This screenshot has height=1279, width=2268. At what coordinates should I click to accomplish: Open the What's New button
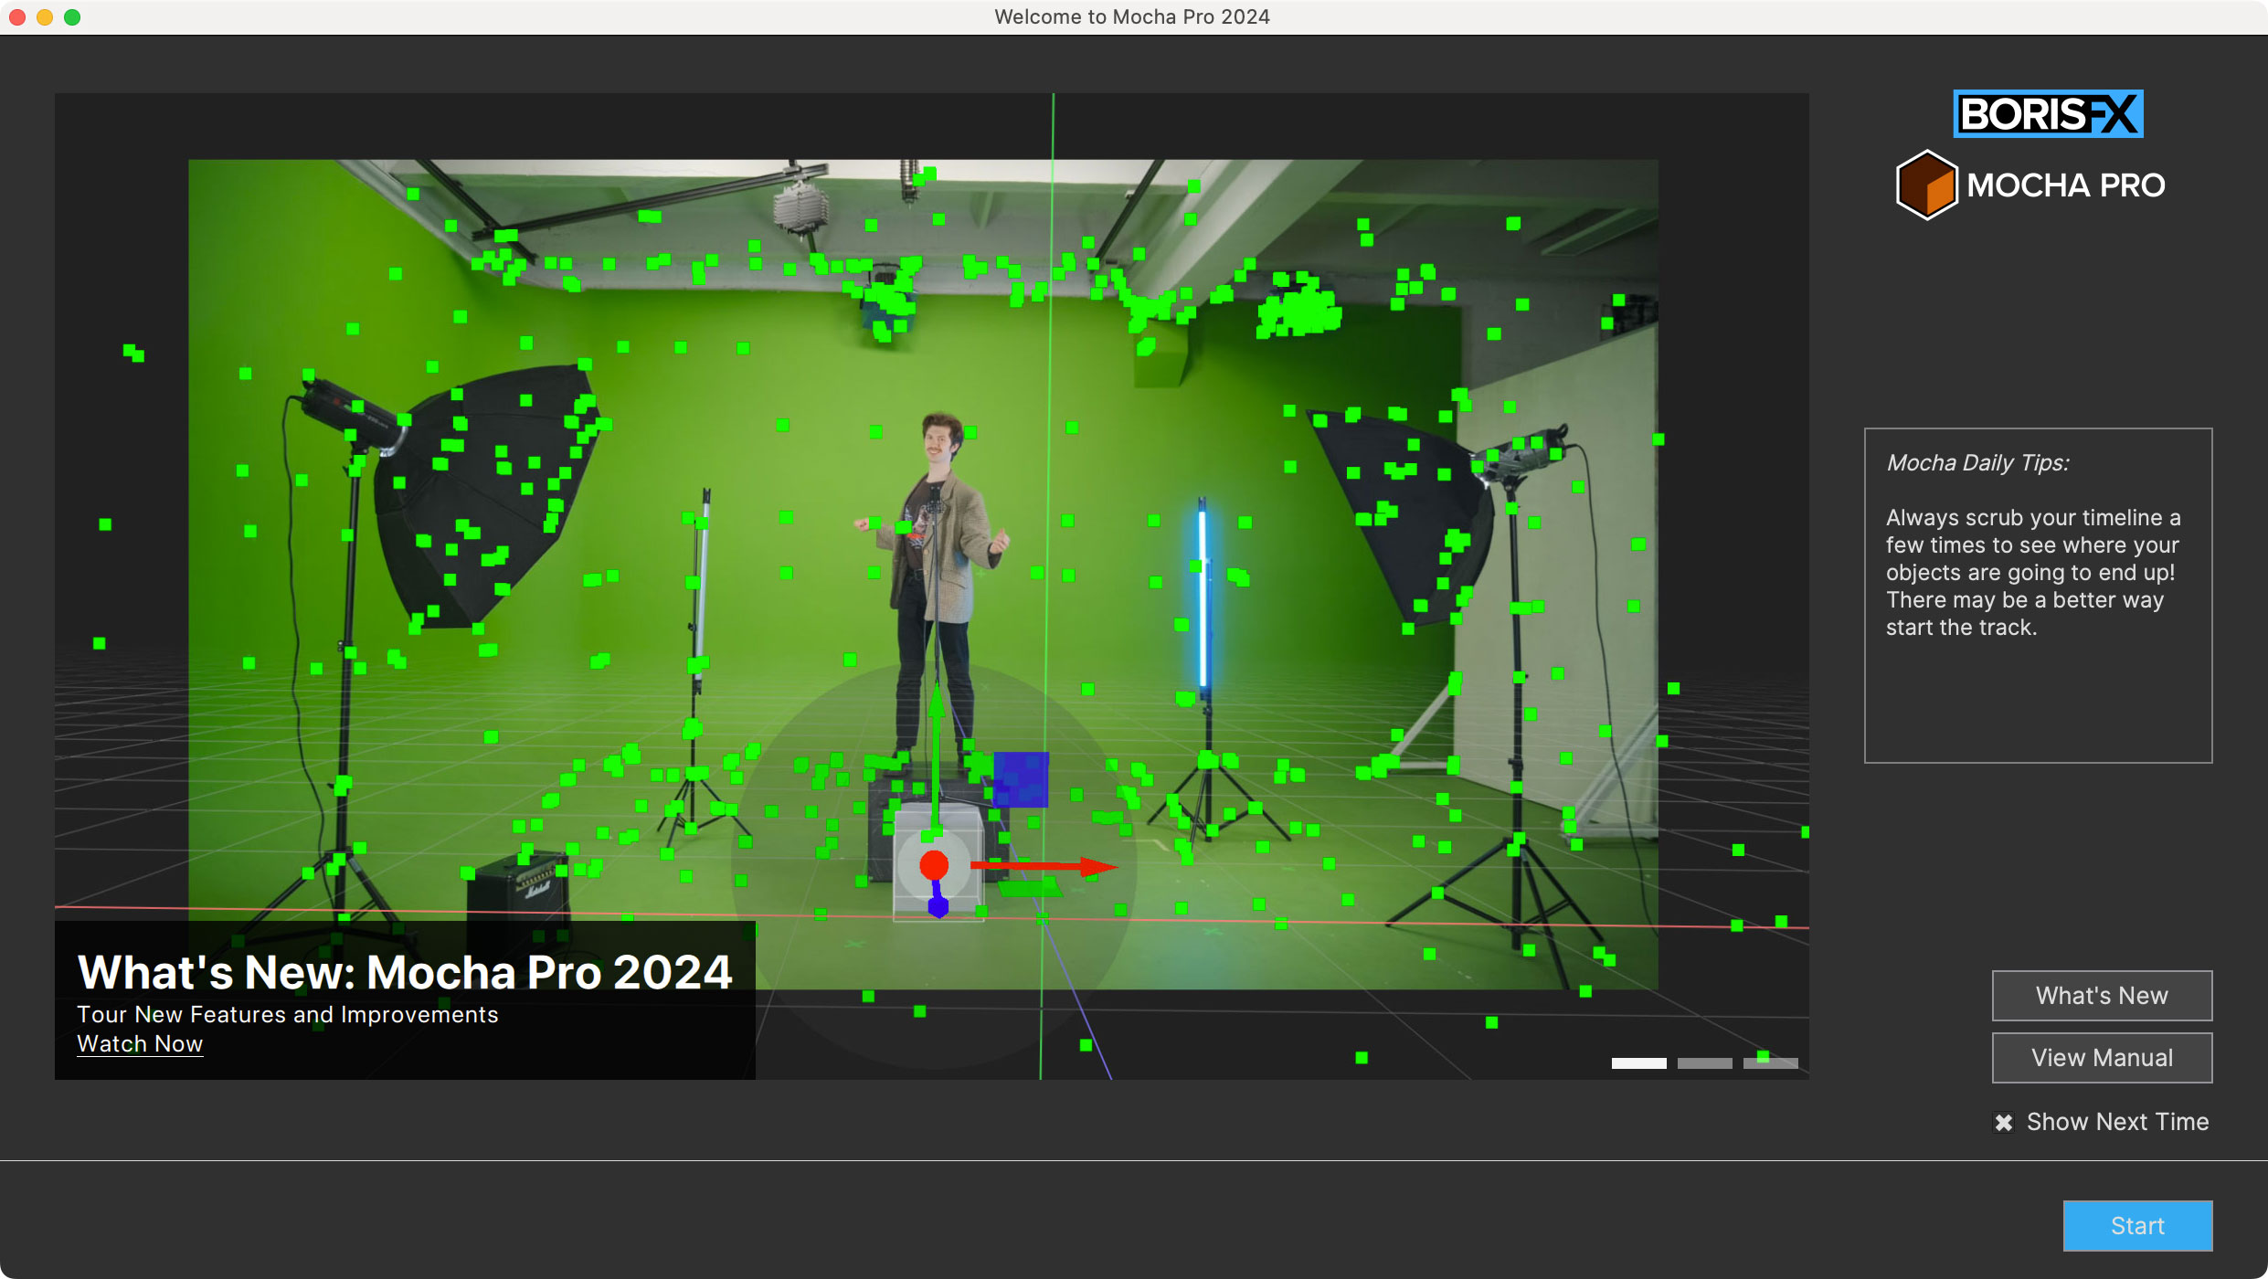[2102, 995]
